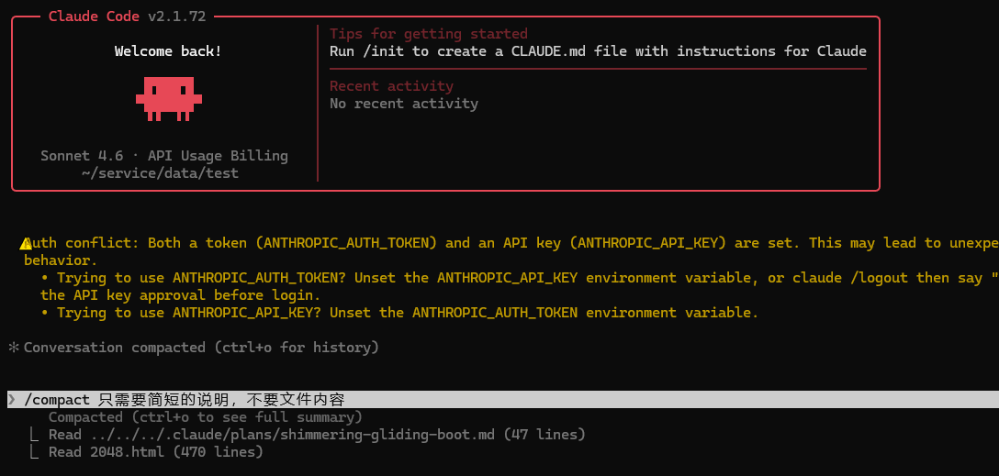Click the Auth conflict warning message
This screenshot has width=999, height=476.
click(509, 251)
